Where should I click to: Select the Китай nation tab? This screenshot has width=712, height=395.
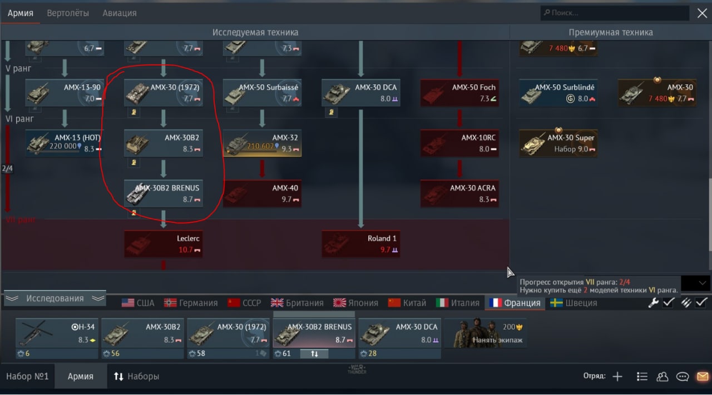(x=407, y=303)
